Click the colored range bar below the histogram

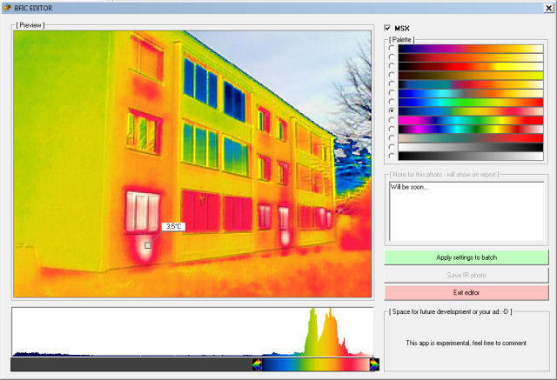click(315, 364)
